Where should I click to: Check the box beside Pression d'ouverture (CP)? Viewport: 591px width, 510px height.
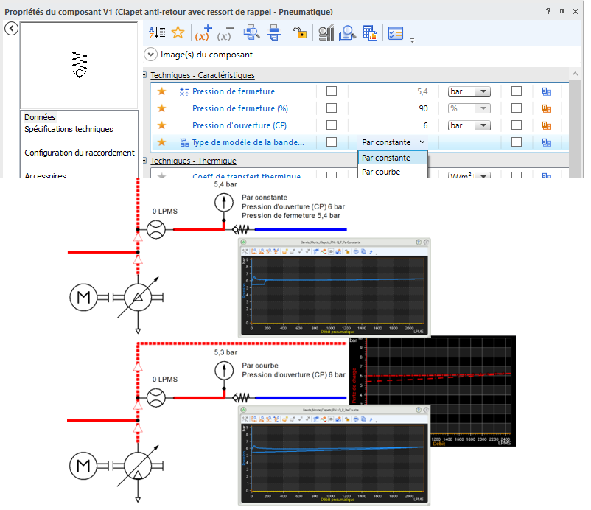(332, 125)
